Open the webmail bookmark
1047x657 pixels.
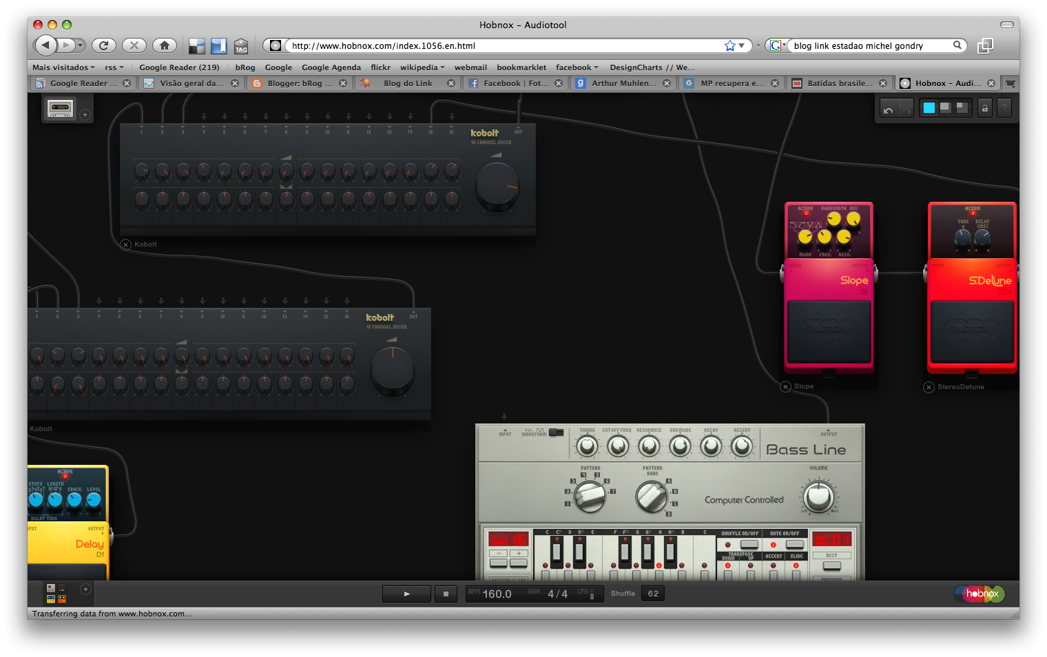470,67
